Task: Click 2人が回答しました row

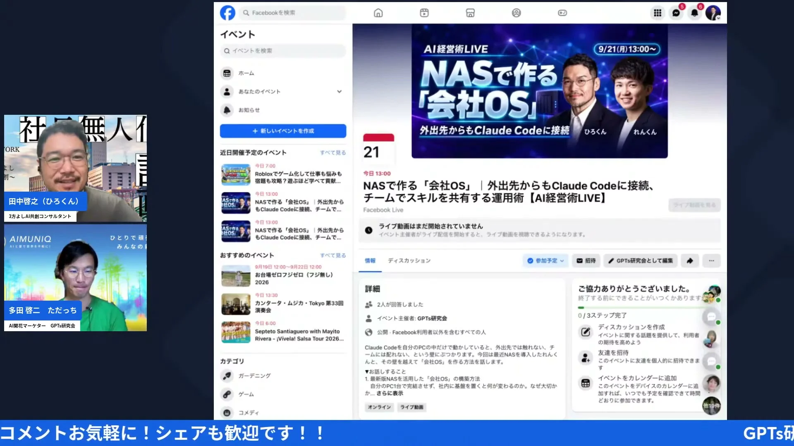Action: (400, 305)
